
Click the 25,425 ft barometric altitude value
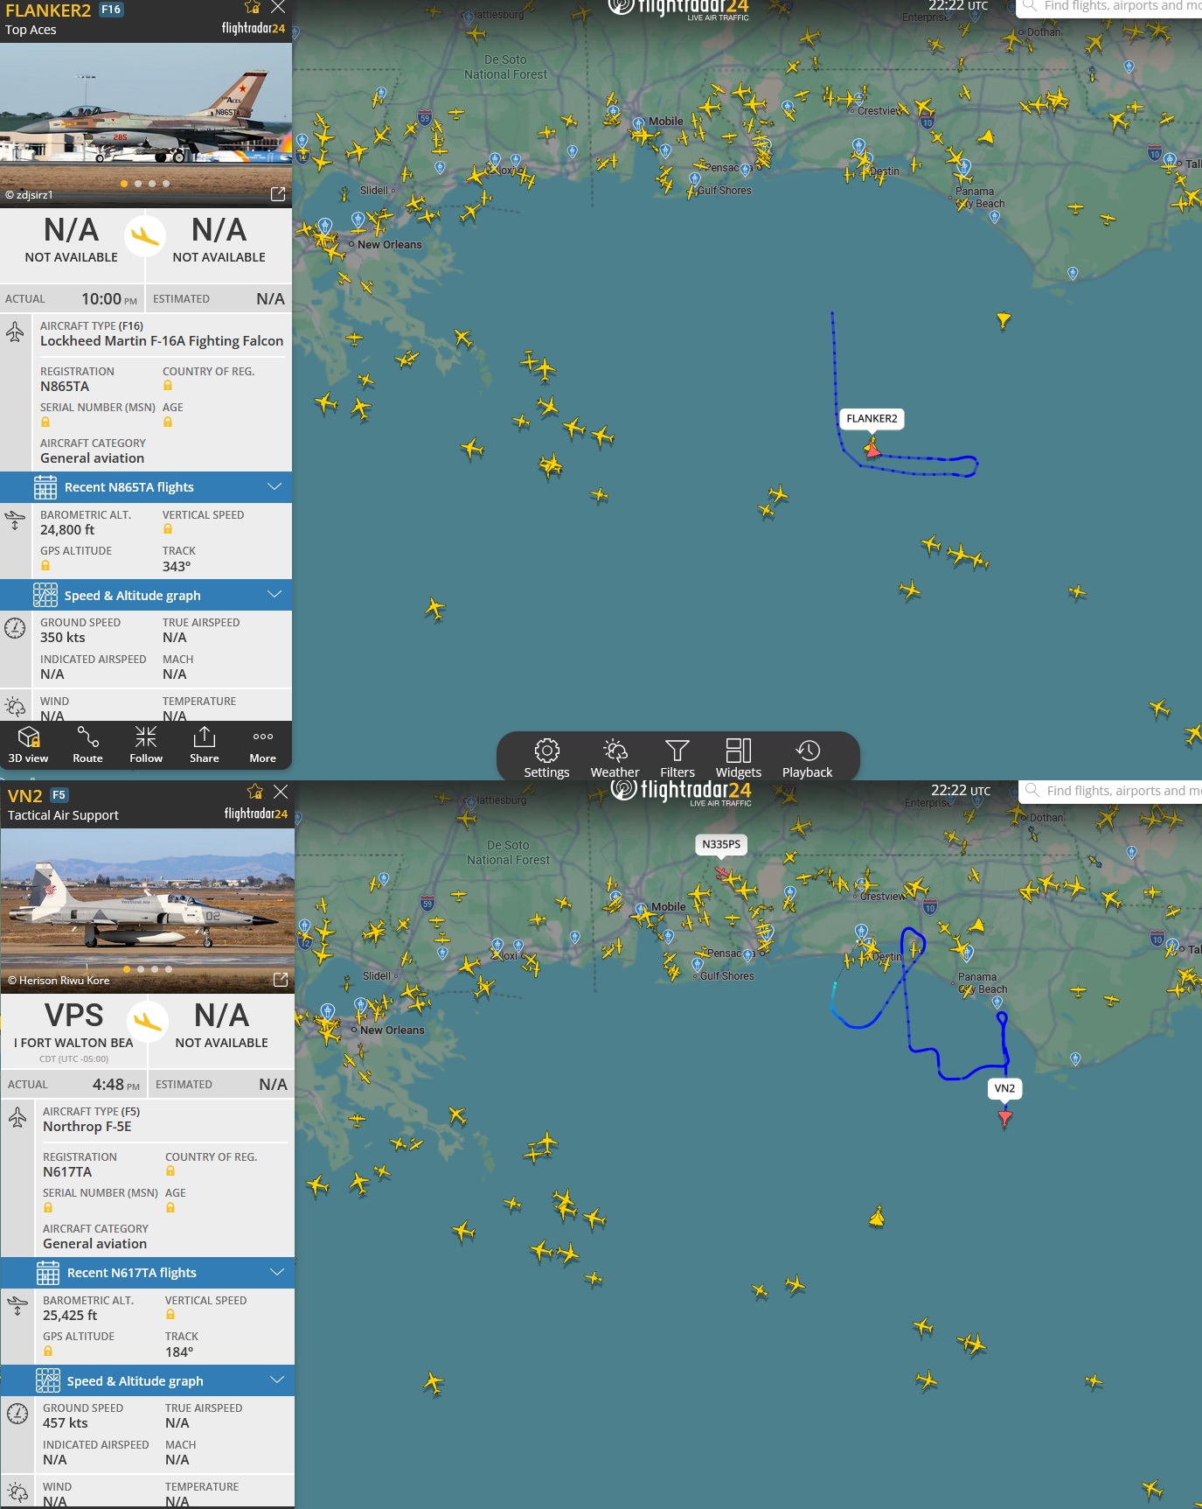click(x=70, y=1316)
